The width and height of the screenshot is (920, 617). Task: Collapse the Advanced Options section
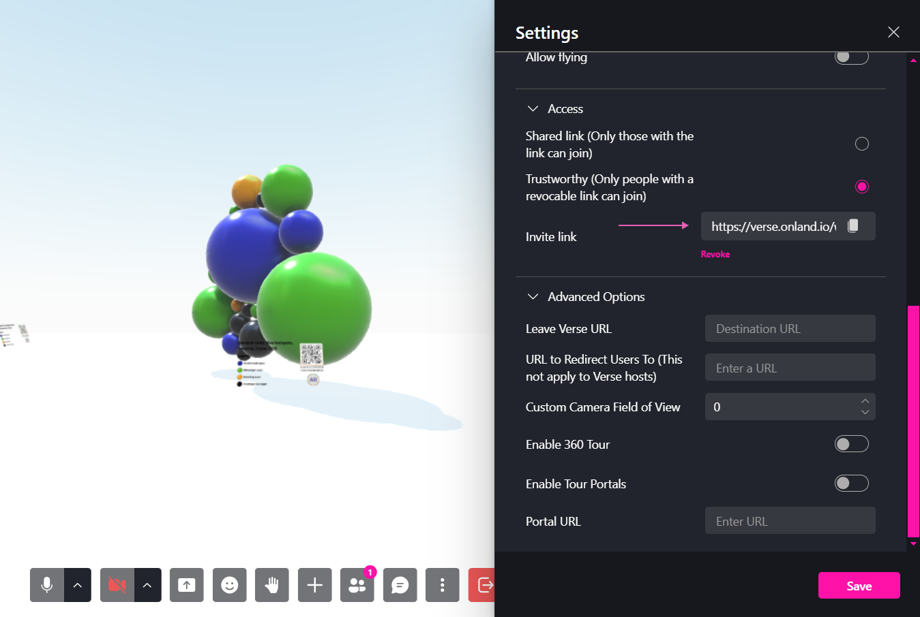coord(533,296)
